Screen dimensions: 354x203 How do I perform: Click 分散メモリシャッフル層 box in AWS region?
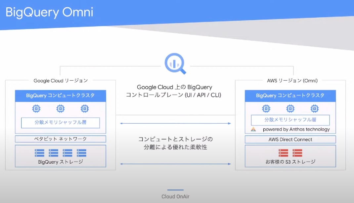click(x=290, y=120)
